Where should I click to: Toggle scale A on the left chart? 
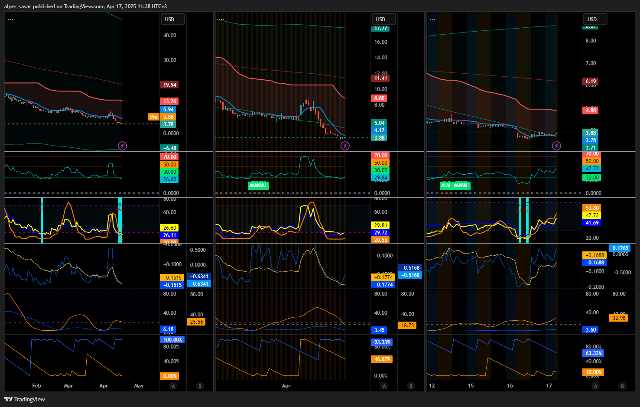[x=173, y=386]
